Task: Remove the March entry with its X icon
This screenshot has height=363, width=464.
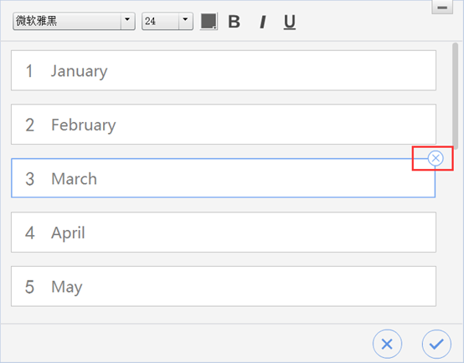Action: (x=436, y=158)
